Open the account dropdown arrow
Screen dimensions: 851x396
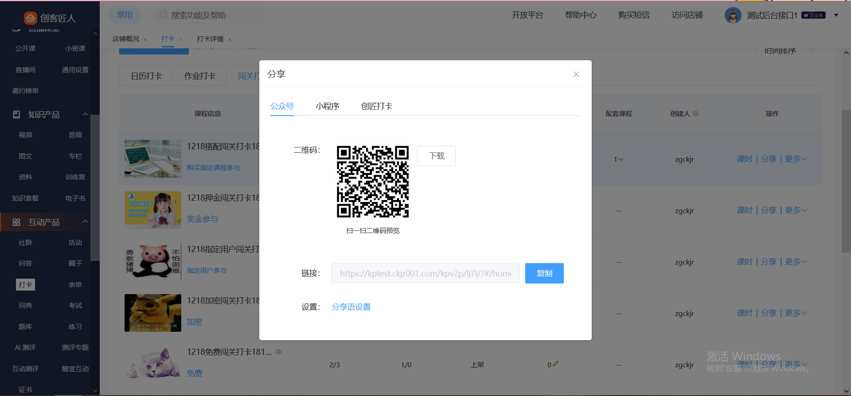click(x=836, y=16)
